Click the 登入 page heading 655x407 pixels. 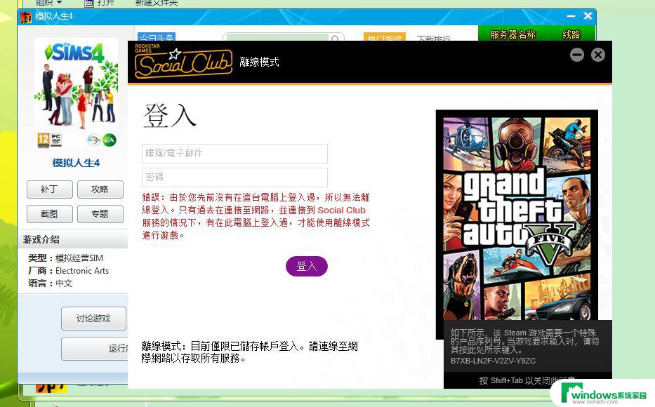170,115
